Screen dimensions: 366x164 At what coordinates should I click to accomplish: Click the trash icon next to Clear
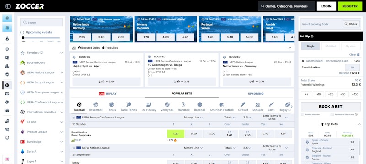358,55
